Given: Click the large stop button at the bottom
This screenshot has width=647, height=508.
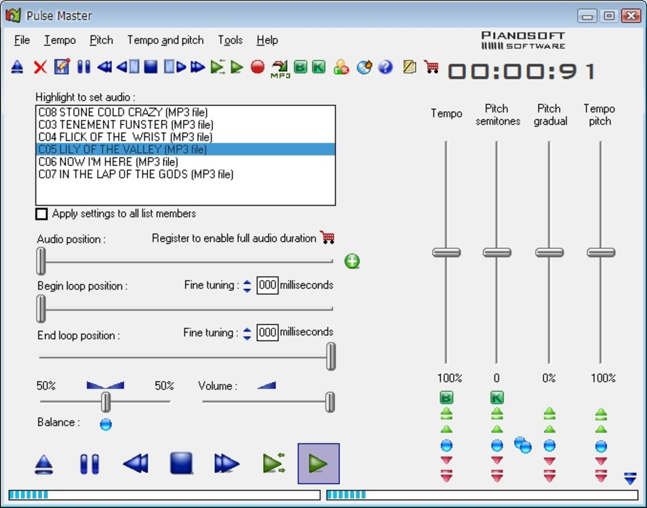Looking at the screenshot, I should point(181,463).
